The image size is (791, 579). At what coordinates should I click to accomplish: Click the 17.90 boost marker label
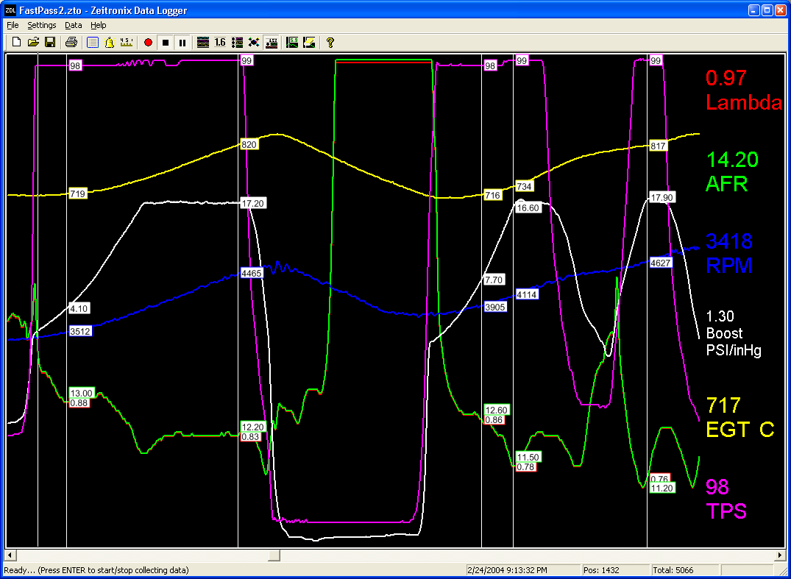click(x=662, y=197)
